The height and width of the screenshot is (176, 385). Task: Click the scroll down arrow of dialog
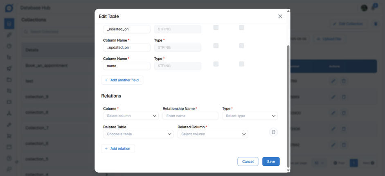click(288, 170)
